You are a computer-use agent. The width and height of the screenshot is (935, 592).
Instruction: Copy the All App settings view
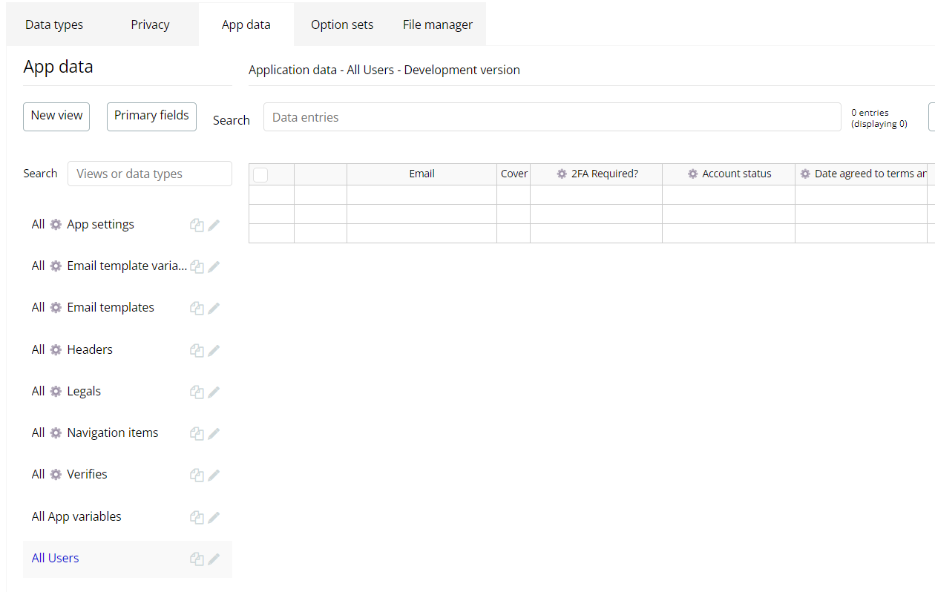pos(197,225)
